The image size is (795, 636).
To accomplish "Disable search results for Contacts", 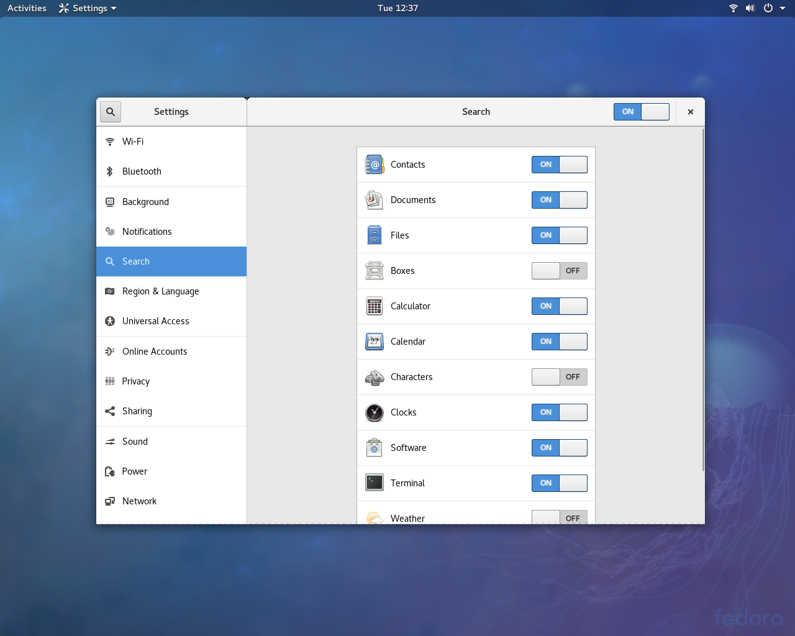I will pyautogui.click(x=560, y=165).
